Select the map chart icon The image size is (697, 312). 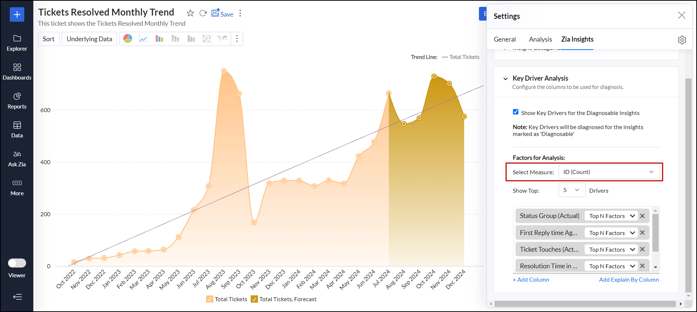pos(222,39)
